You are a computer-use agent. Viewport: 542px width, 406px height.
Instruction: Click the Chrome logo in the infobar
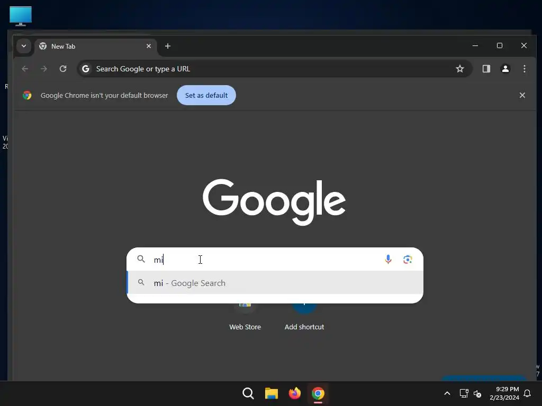tap(27, 95)
